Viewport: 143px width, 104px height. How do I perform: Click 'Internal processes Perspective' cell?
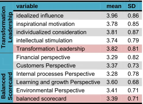tap(56, 74)
